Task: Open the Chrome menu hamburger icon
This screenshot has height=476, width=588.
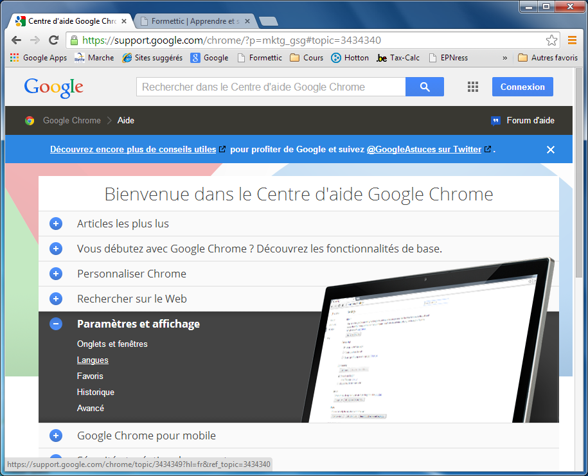Action: (x=572, y=40)
